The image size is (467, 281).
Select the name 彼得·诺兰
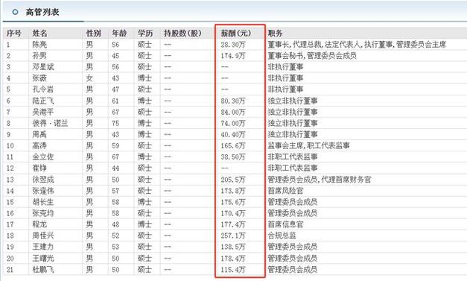click(x=51, y=123)
